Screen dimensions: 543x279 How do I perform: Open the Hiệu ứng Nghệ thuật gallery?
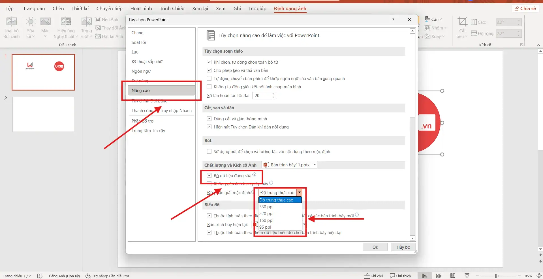point(66,27)
